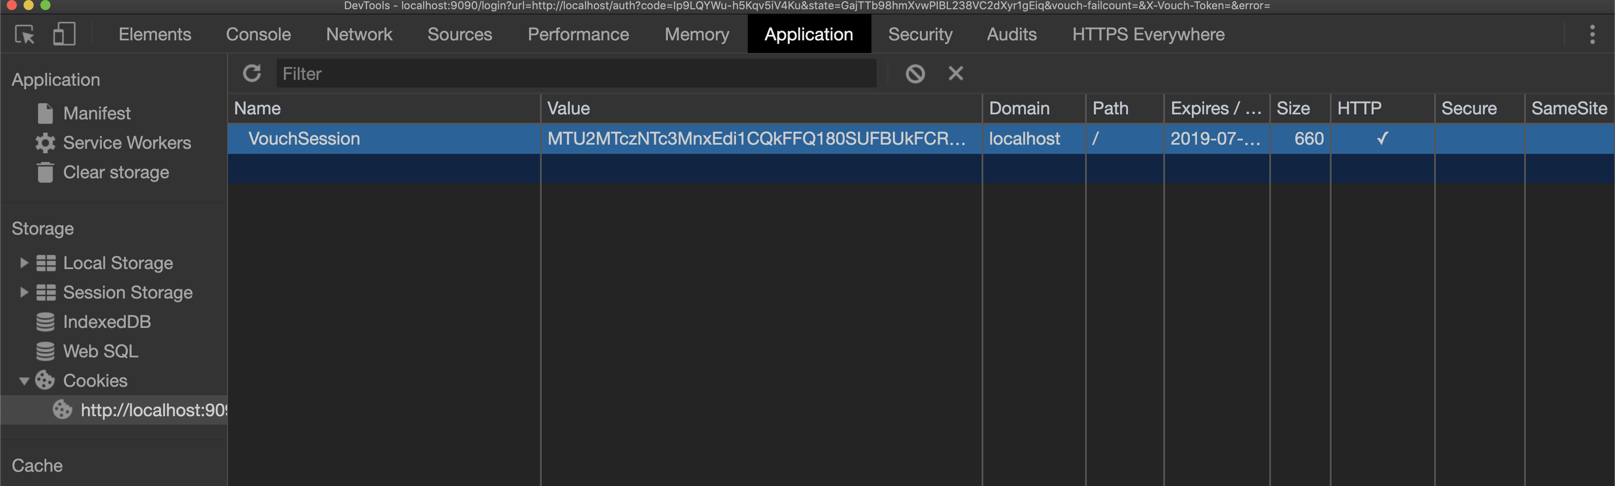The height and width of the screenshot is (486, 1615).
Task: Expand the Local Storage tree
Action: (x=24, y=263)
